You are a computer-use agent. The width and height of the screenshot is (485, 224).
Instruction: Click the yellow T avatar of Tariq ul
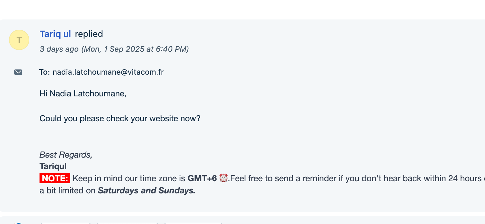(x=19, y=40)
